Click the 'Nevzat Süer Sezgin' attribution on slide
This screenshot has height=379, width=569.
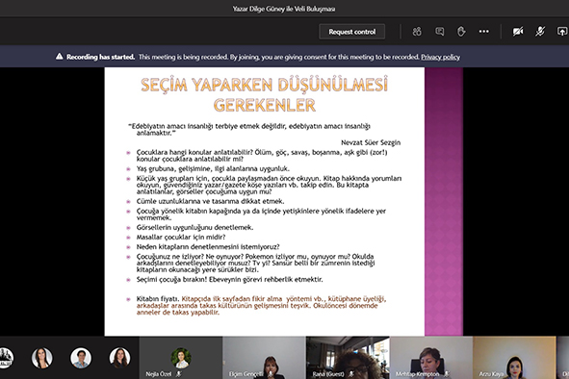click(371, 142)
